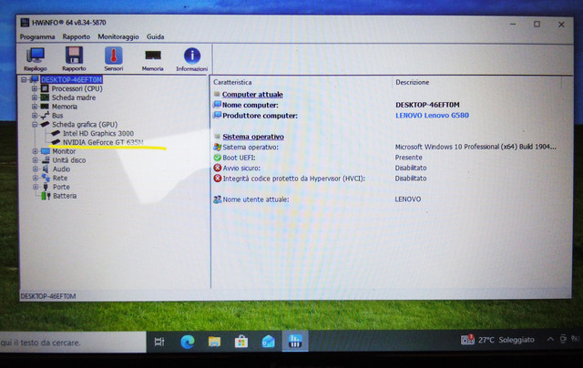Select Porte tree item

[61, 187]
